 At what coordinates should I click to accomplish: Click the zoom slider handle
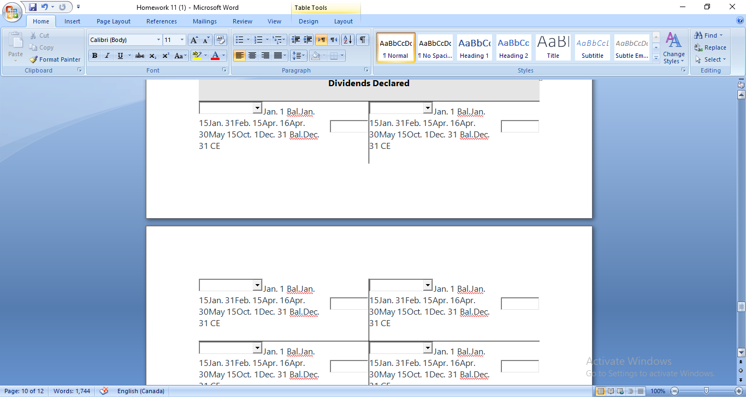coord(707,391)
